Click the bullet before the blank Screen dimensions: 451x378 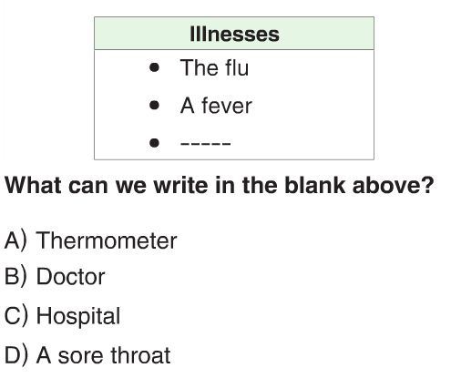coord(154,143)
